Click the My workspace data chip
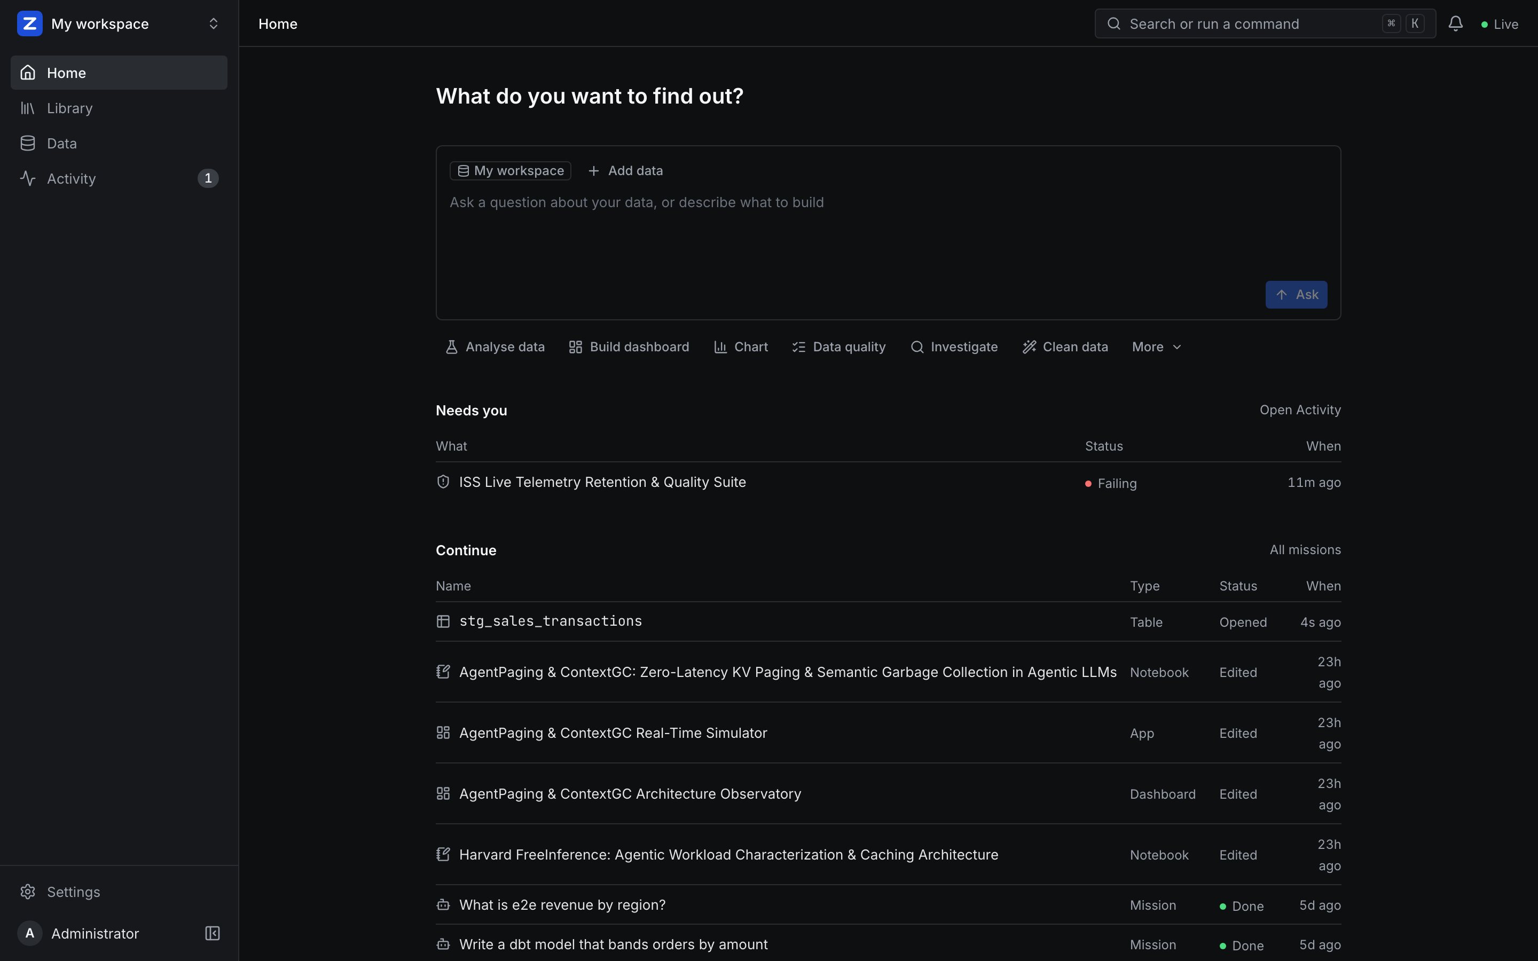This screenshot has height=961, width=1538. pos(511,170)
